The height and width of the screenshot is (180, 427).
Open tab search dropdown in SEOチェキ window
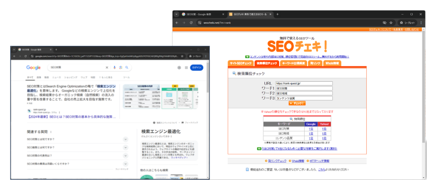(176, 14)
